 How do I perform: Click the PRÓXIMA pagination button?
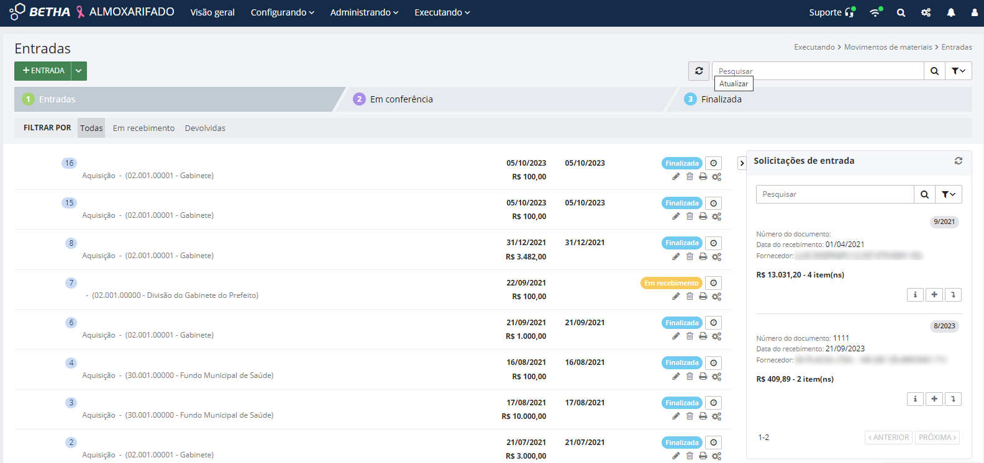(937, 438)
